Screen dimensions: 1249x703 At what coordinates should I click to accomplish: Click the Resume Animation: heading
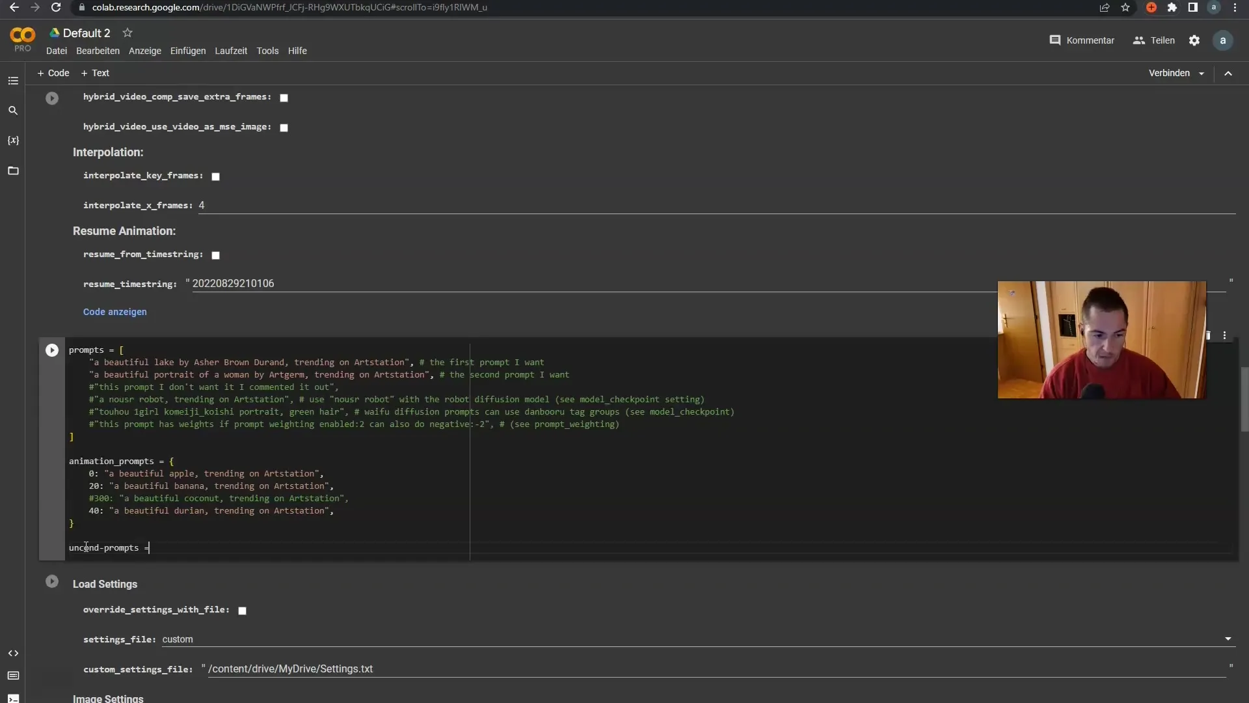click(x=124, y=231)
